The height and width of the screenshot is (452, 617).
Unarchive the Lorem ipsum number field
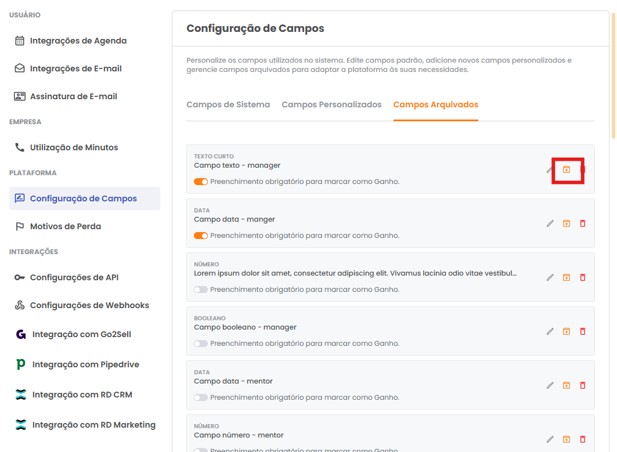567,277
